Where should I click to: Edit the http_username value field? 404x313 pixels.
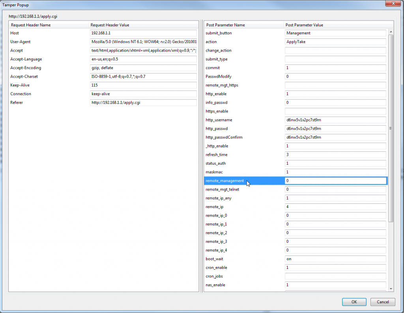(x=335, y=120)
